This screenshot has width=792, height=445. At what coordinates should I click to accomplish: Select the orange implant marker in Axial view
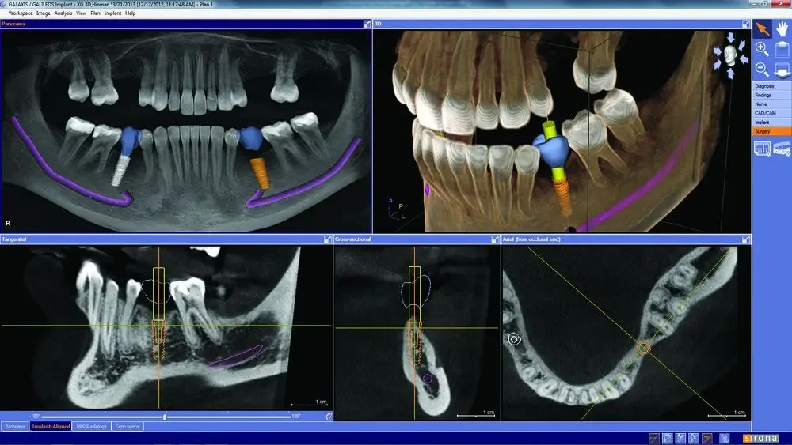(x=643, y=348)
